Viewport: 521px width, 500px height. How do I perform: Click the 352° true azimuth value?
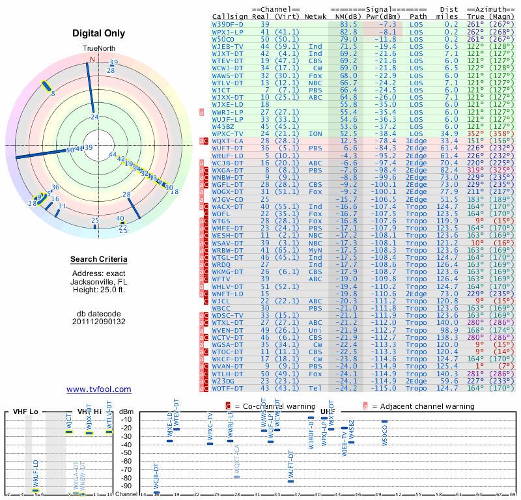(x=475, y=134)
